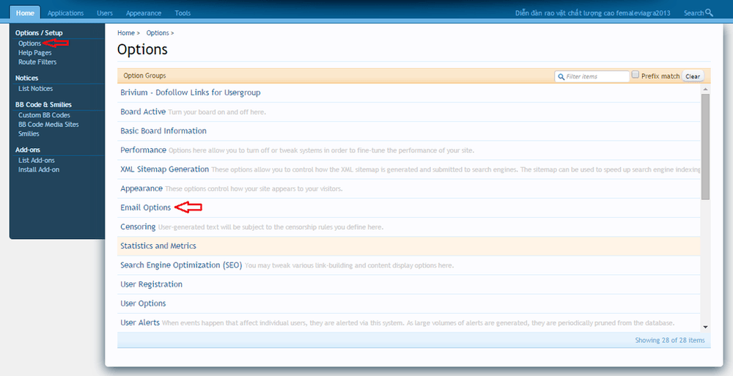Open Install Add-on in sidebar
Image resolution: width=733 pixels, height=376 pixels.
pyautogui.click(x=39, y=170)
